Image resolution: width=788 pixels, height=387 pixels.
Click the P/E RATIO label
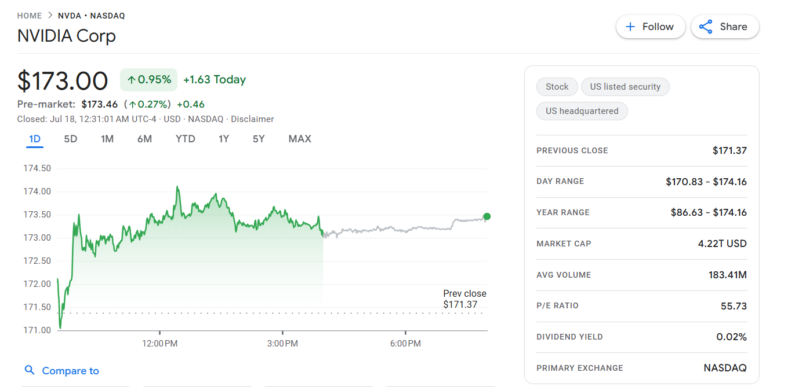[x=557, y=305]
